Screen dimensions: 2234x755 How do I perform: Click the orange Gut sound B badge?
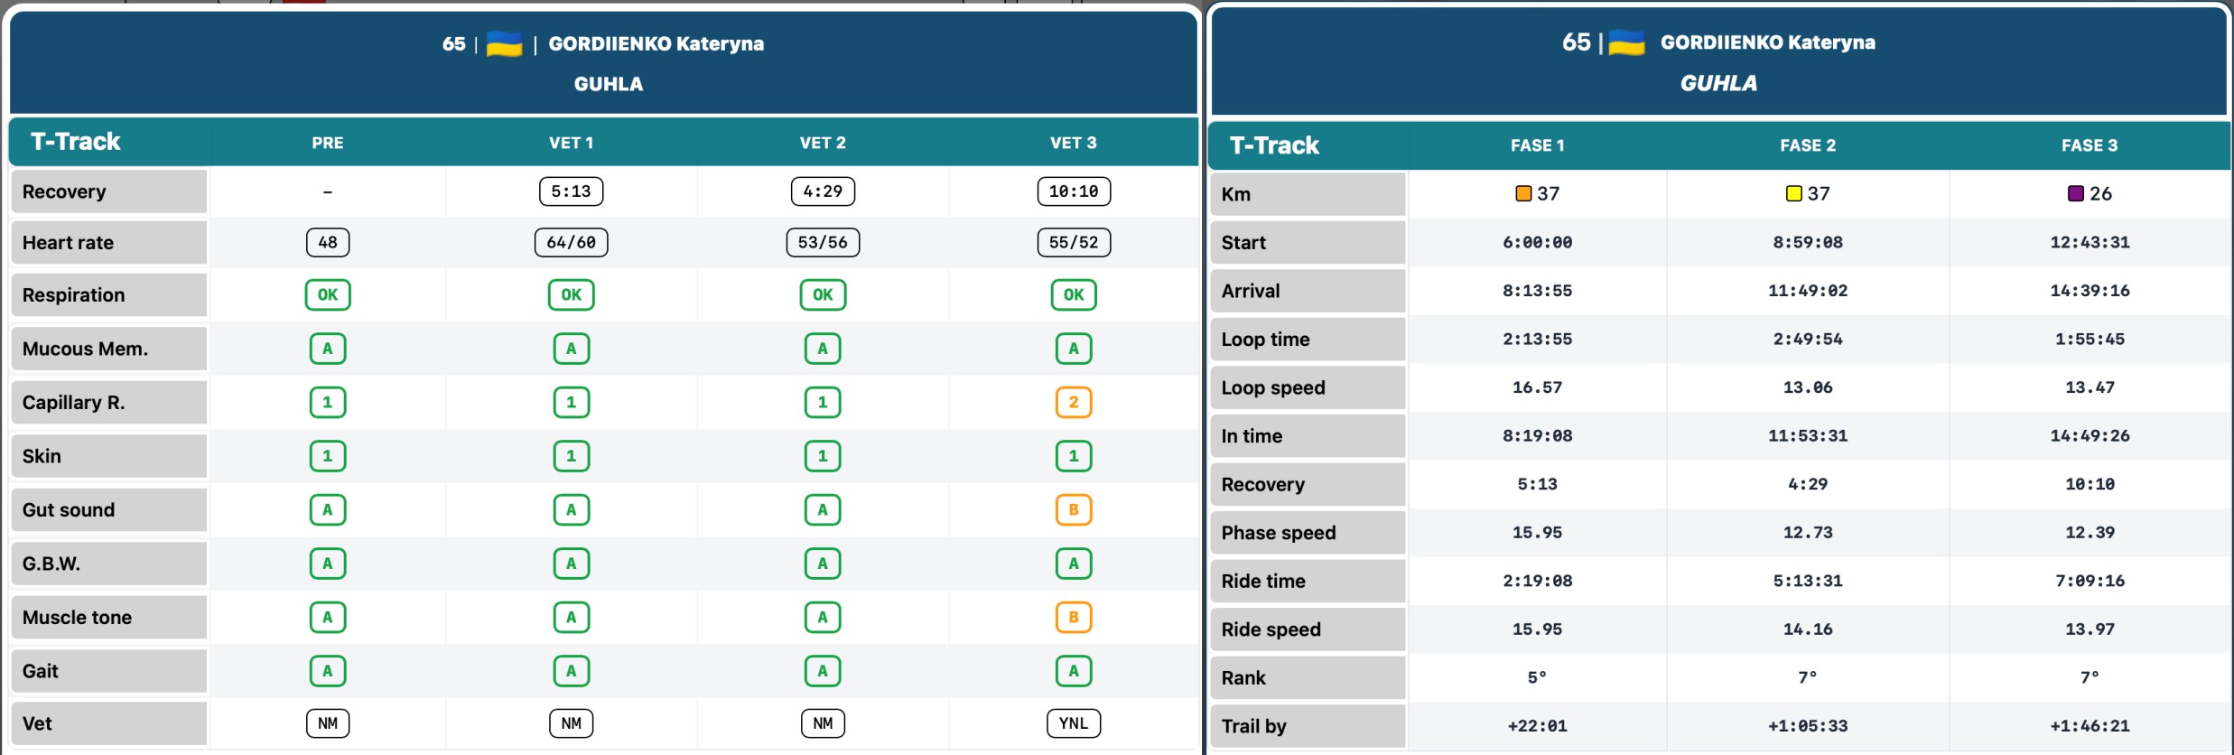1073,509
